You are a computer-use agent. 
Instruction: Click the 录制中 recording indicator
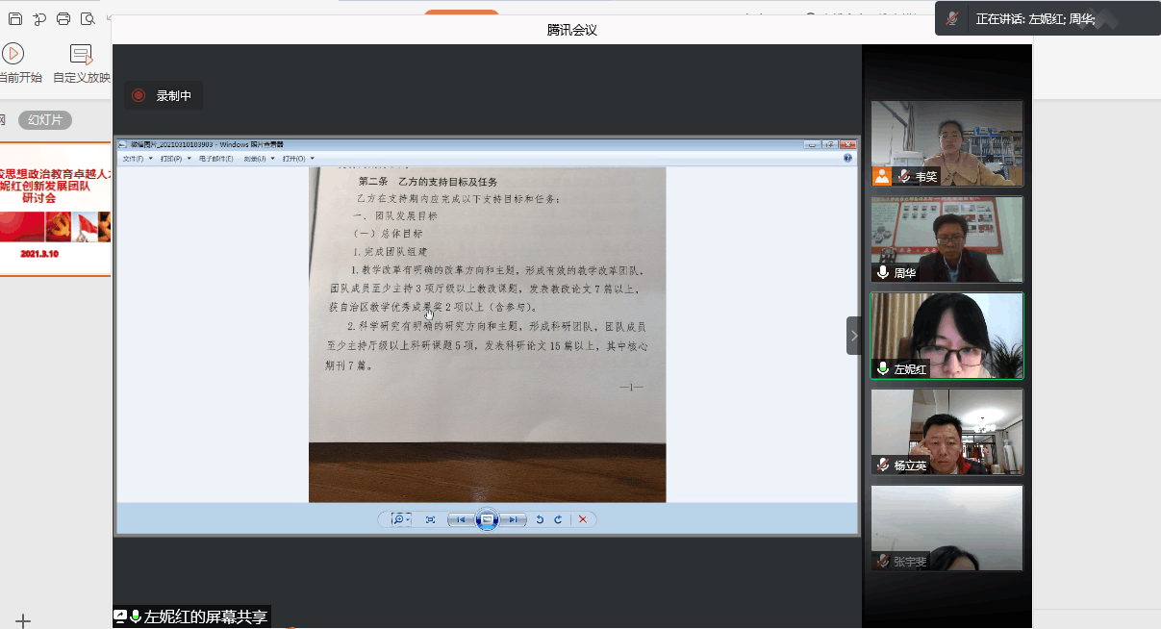pyautogui.click(x=163, y=95)
